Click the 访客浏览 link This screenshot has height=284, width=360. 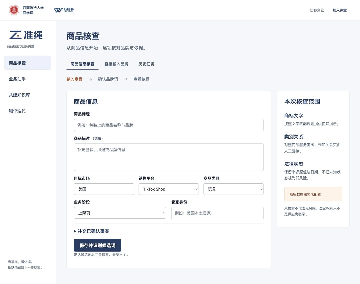317,10
